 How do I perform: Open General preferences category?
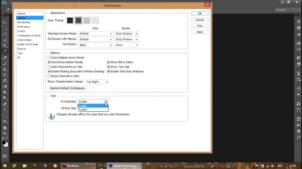[x=30, y=14]
